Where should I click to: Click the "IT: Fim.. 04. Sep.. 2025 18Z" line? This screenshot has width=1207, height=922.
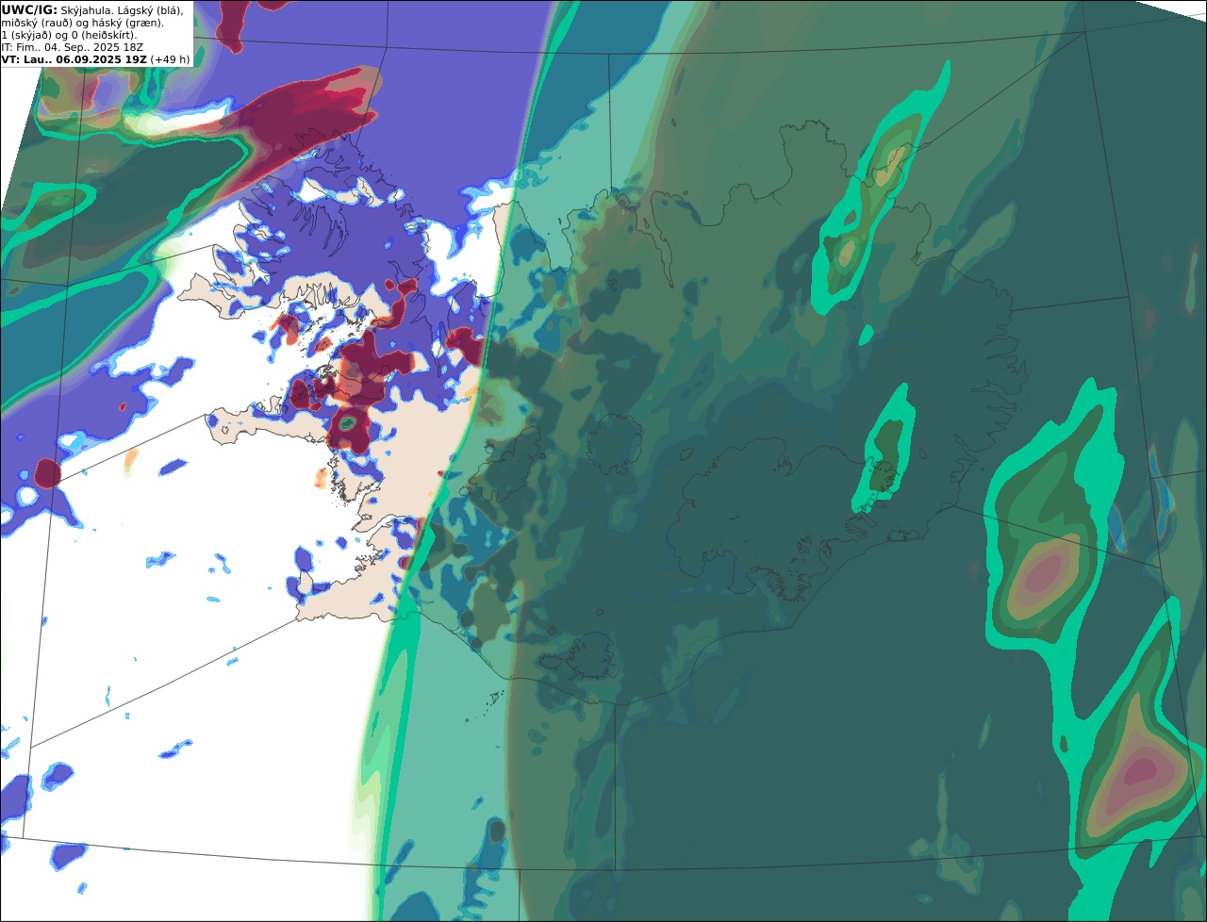pyautogui.click(x=73, y=47)
